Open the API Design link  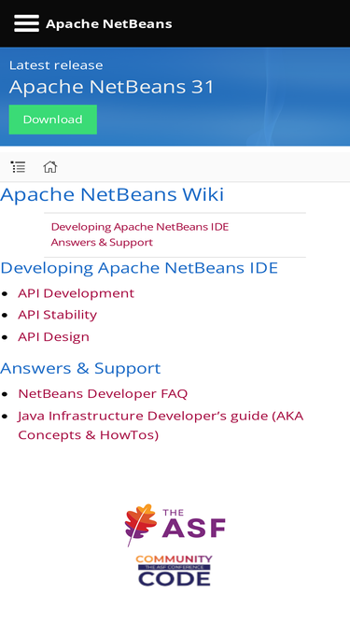[53, 337]
